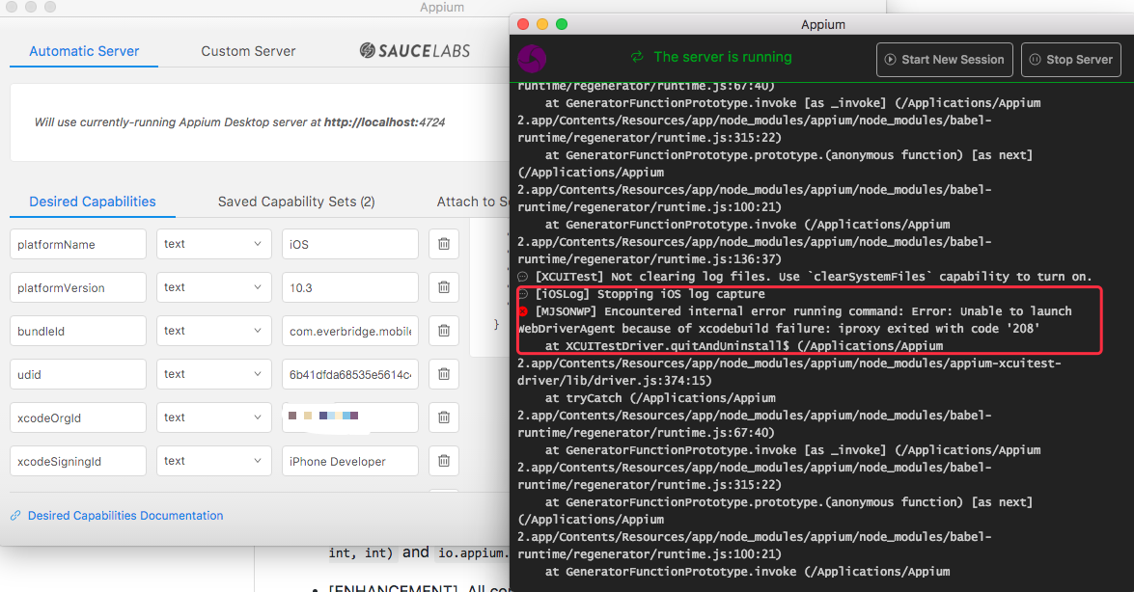
Task: Open Desired Capabilities Documentation link
Action: click(125, 516)
